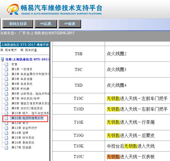Image resolution: width=170 pixels, height=161 pixels.
Task: Click 中控台后无钥匙进入天线 text
Action: 131,146
